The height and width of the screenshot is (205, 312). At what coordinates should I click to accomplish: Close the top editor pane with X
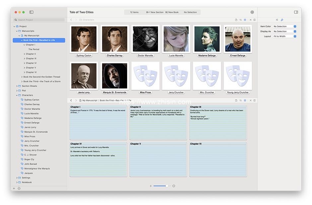pyautogui.click(x=251, y=20)
